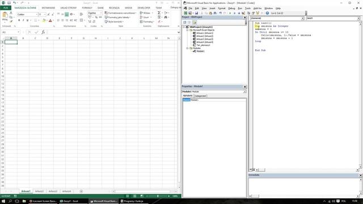Toggle Design Mode in the VBA toolbar
Image resolution: width=363 pixels, height=204 pixels.
click(243, 13)
